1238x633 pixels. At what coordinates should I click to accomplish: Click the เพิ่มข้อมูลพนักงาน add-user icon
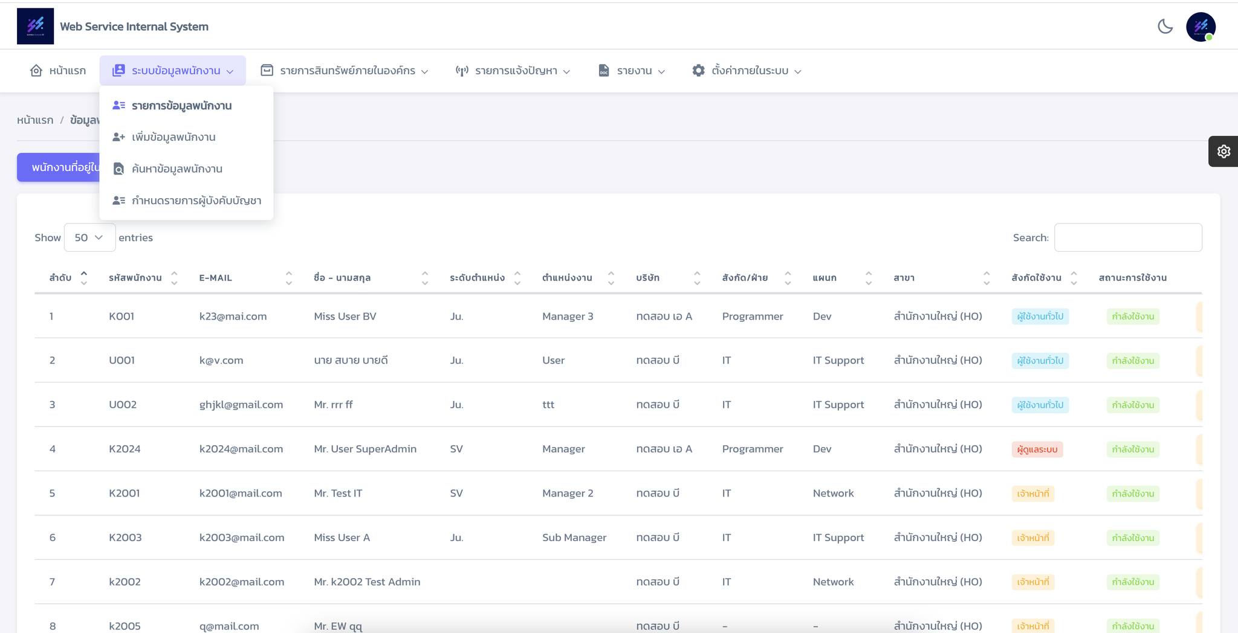(x=119, y=137)
